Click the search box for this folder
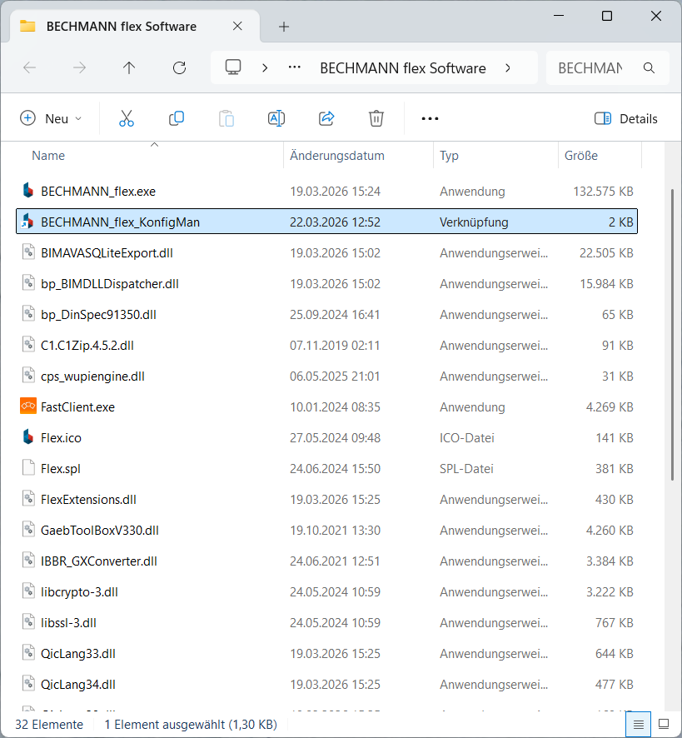The image size is (682, 738). click(591, 68)
